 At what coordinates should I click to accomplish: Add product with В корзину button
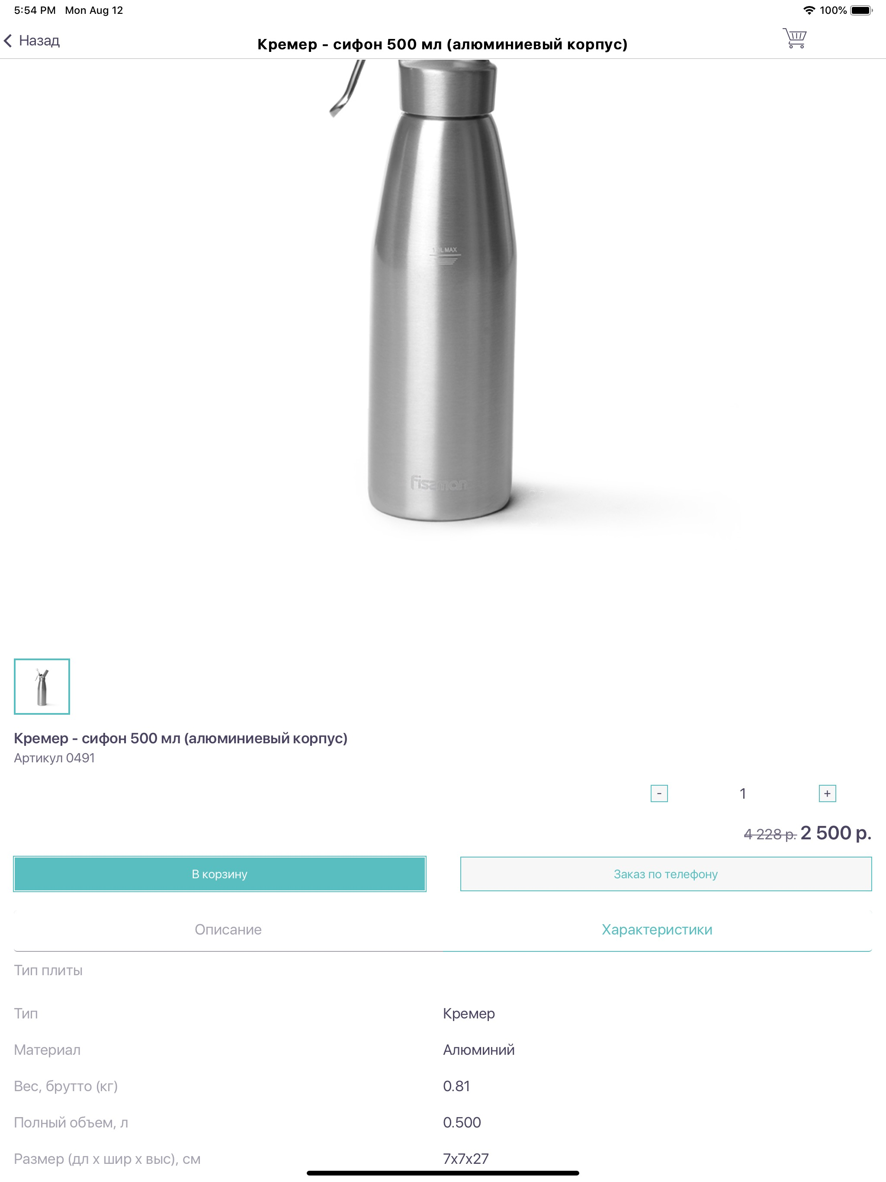(220, 874)
